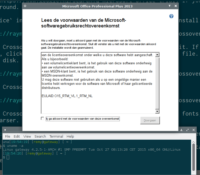Check the 'Ik ga akkoord' agreement checkbox
The width and height of the screenshot is (200, 175).
point(42,118)
